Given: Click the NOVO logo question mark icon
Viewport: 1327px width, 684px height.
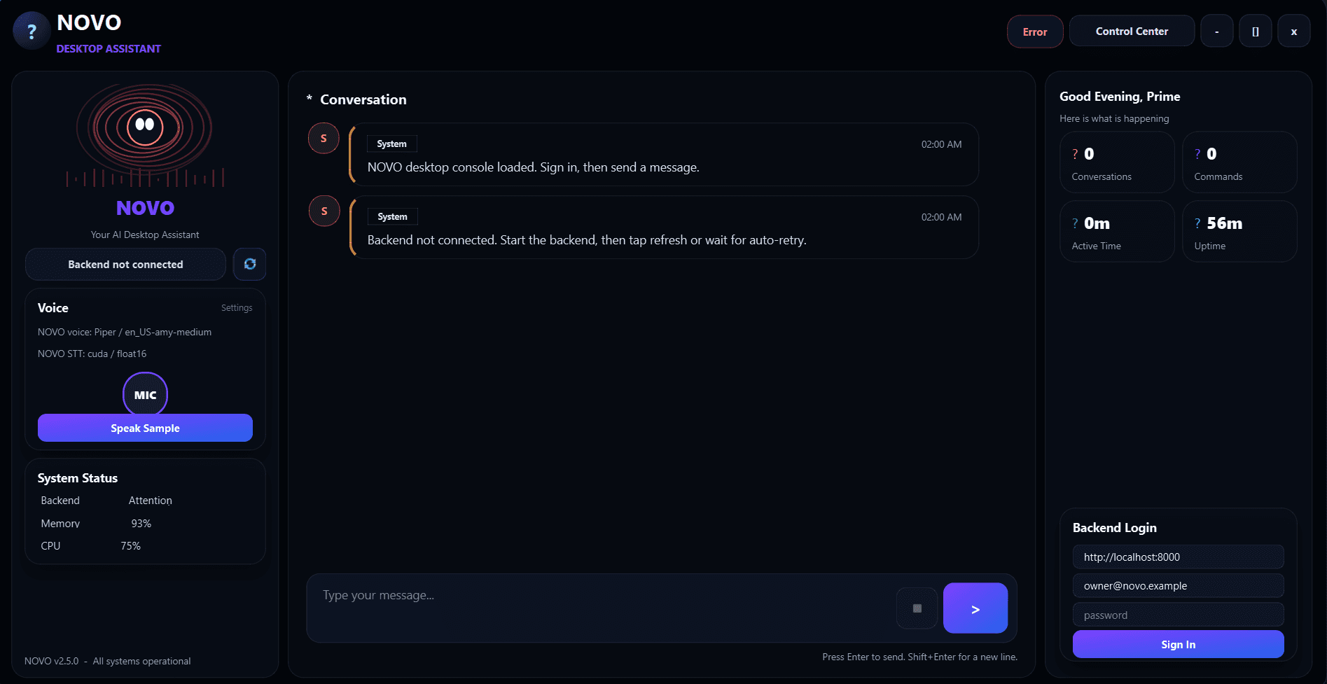Looking at the screenshot, I should pos(32,32).
